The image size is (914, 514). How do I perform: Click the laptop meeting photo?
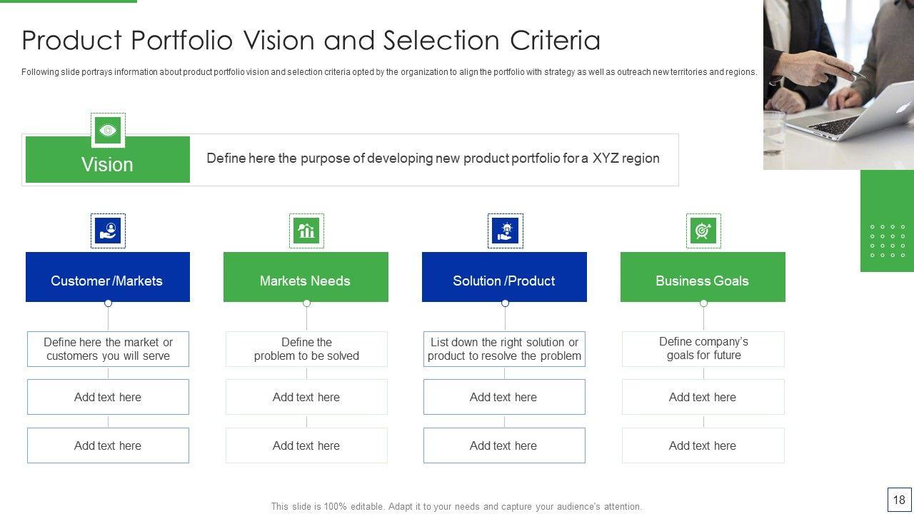pos(838,84)
